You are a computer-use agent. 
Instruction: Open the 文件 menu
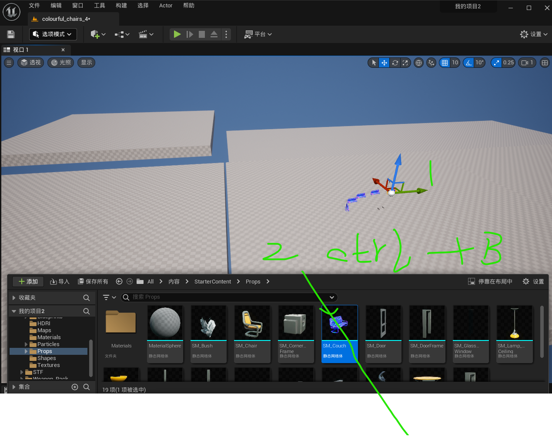[34, 6]
